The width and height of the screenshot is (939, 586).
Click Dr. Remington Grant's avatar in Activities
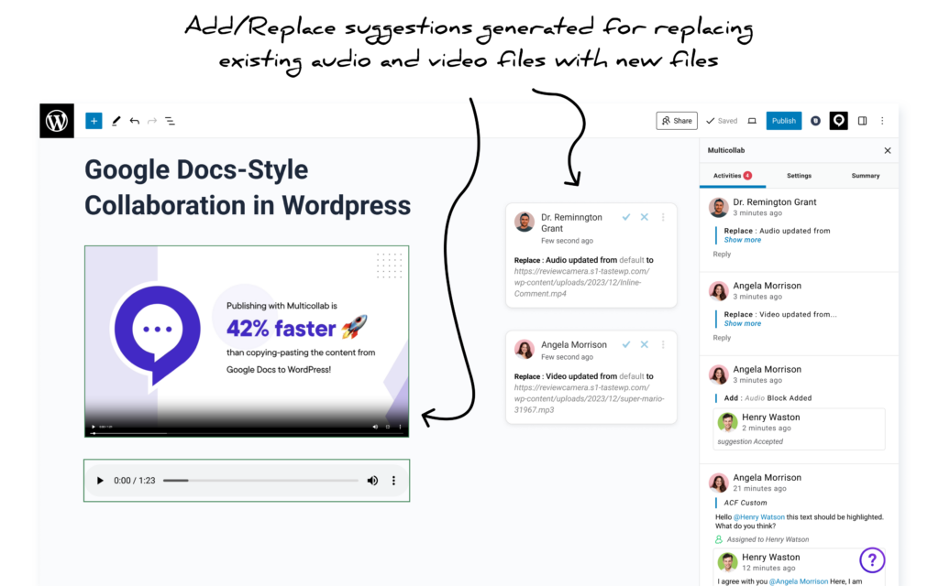point(719,207)
